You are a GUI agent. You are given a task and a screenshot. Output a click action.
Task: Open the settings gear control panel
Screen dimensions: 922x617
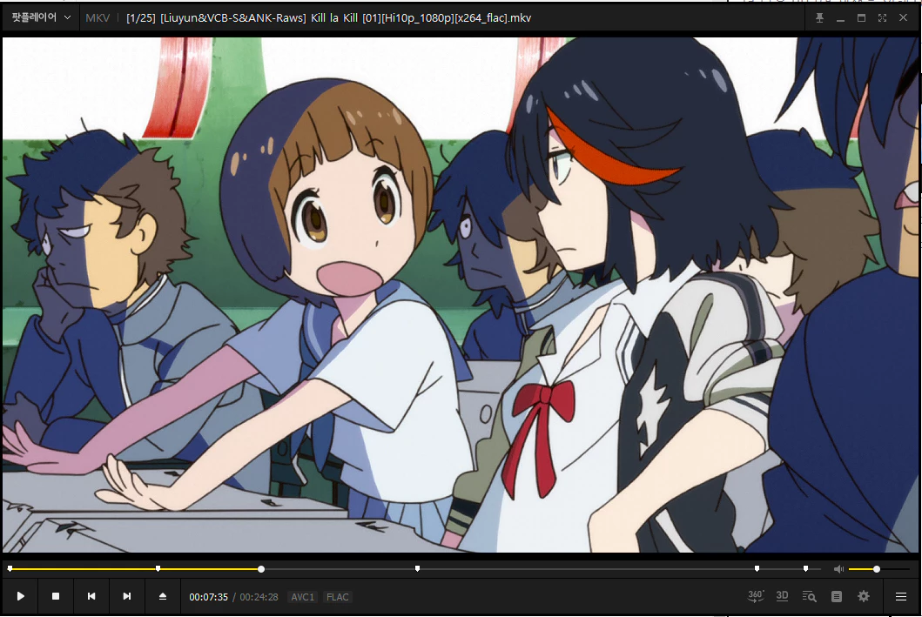(863, 596)
